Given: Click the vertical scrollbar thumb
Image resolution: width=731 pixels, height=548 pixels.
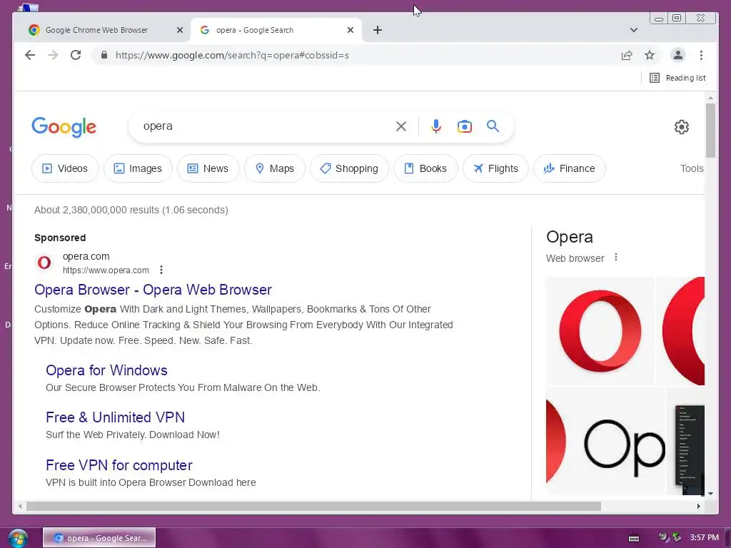Looking at the screenshot, I should coord(710,131).
